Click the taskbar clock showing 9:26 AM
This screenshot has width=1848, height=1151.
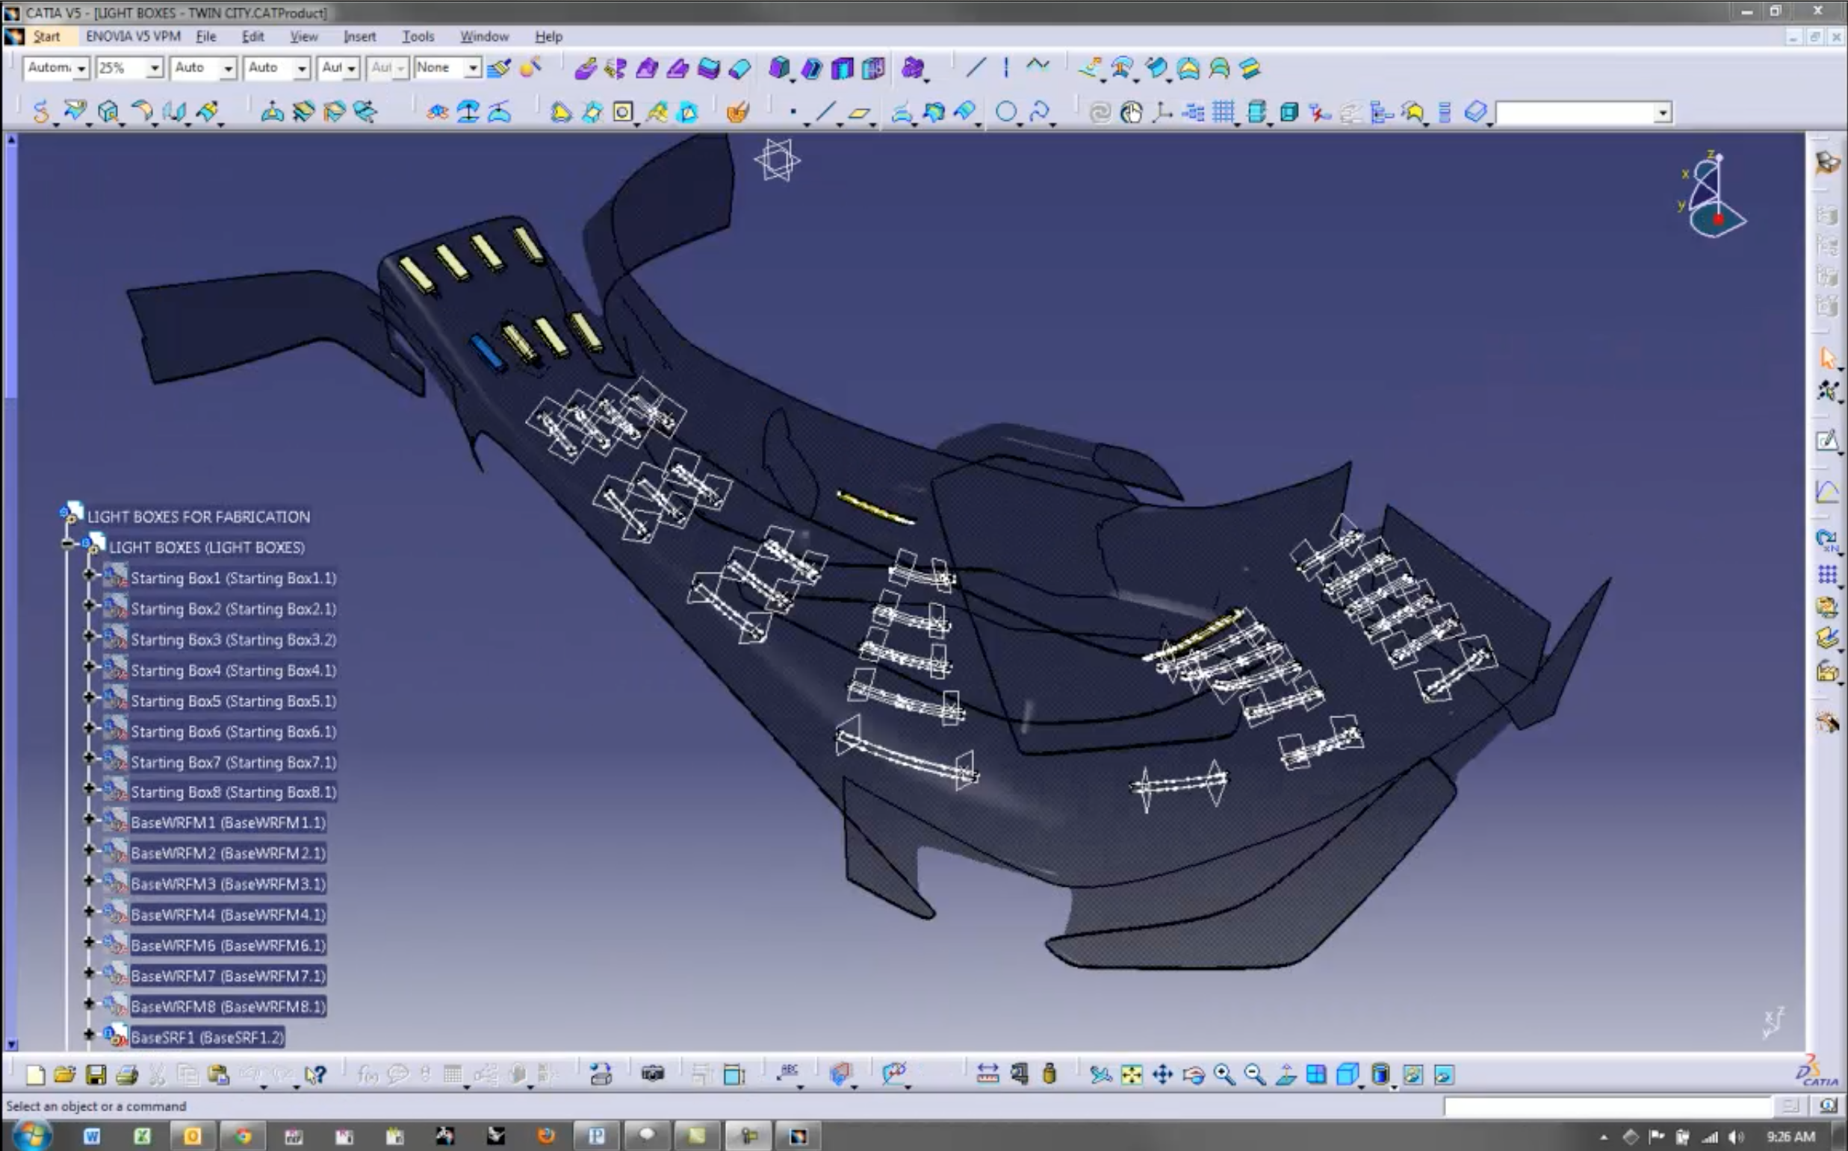tap(1791, 1137)
